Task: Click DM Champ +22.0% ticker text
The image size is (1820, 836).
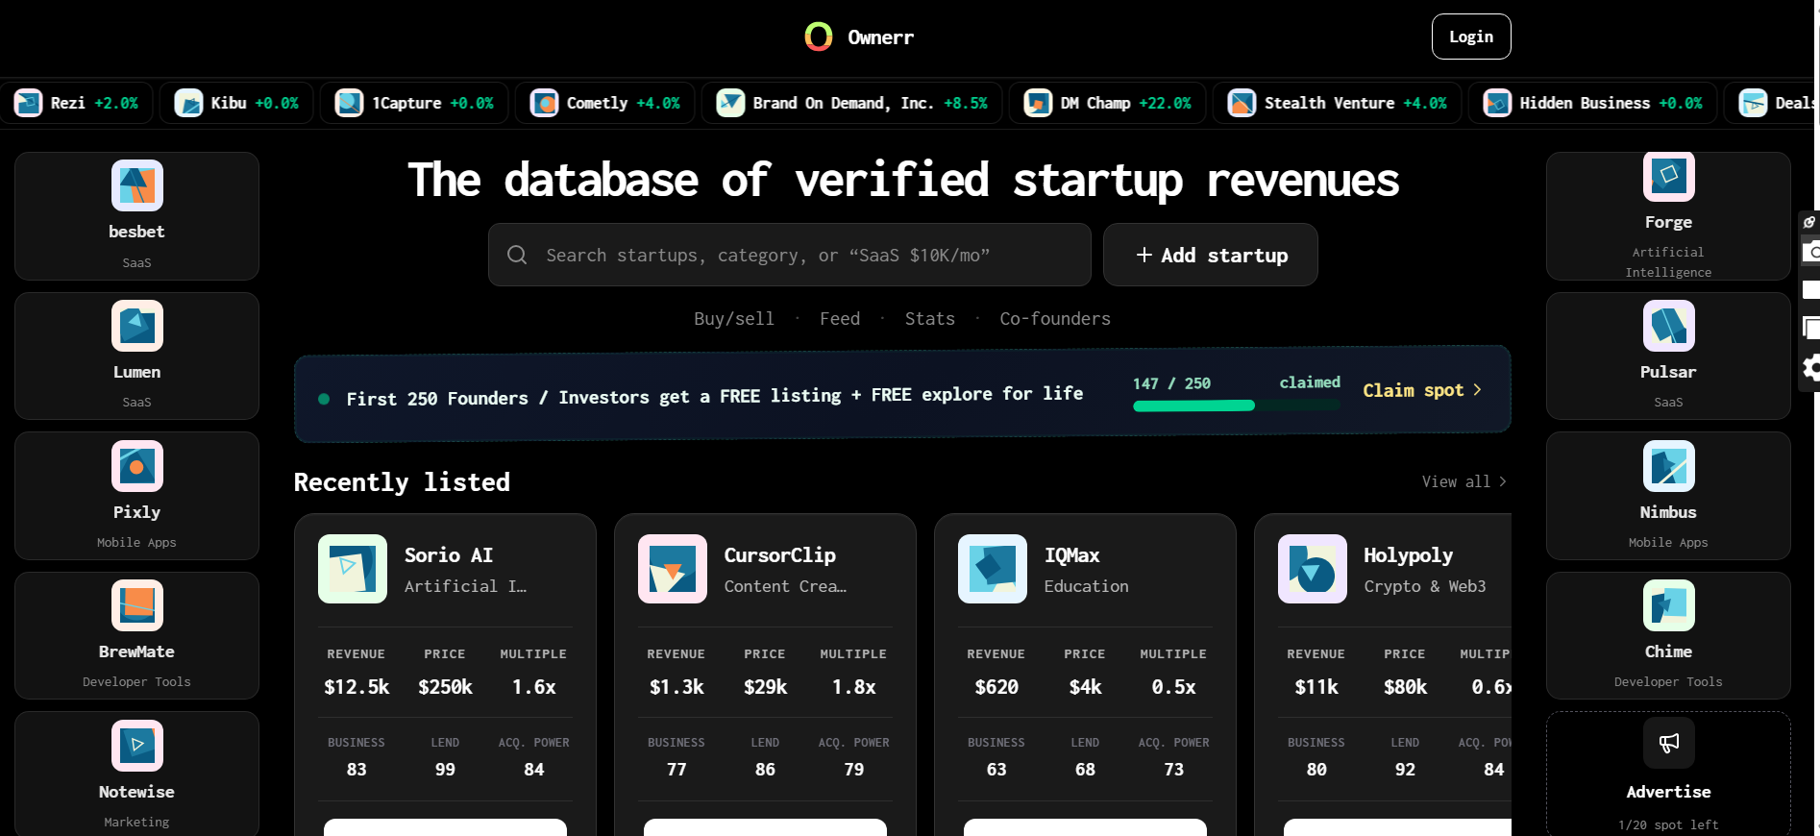Action: coord(1165,103)
